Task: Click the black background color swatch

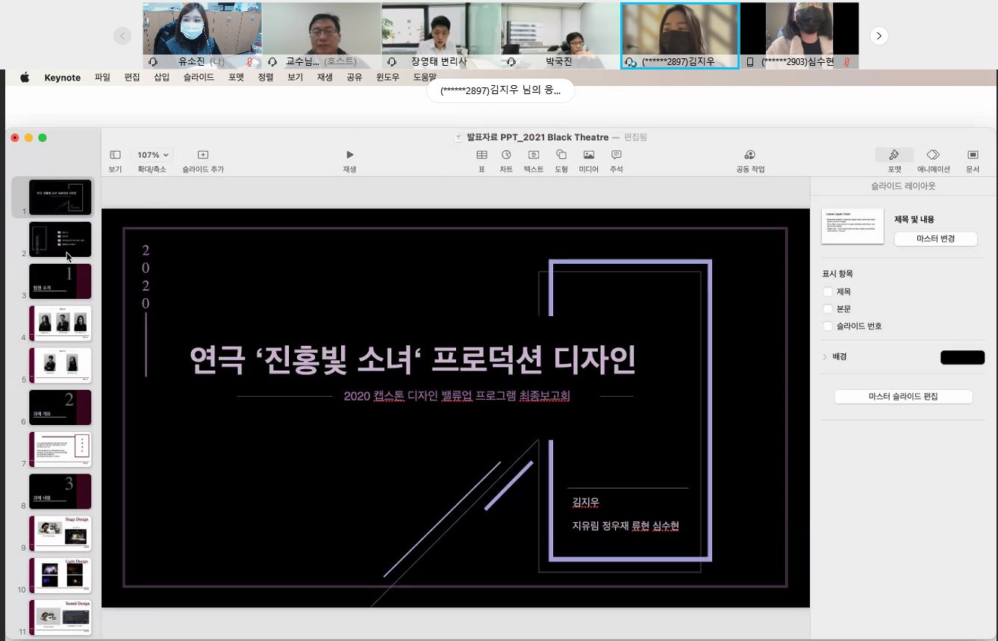Action: click(962, 358)
